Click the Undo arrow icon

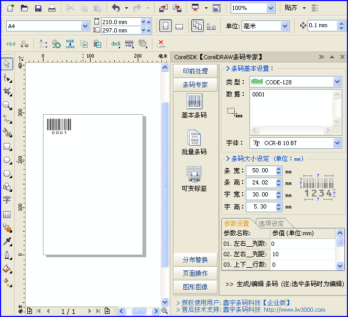pyautogui.click(x=116, y=8)
